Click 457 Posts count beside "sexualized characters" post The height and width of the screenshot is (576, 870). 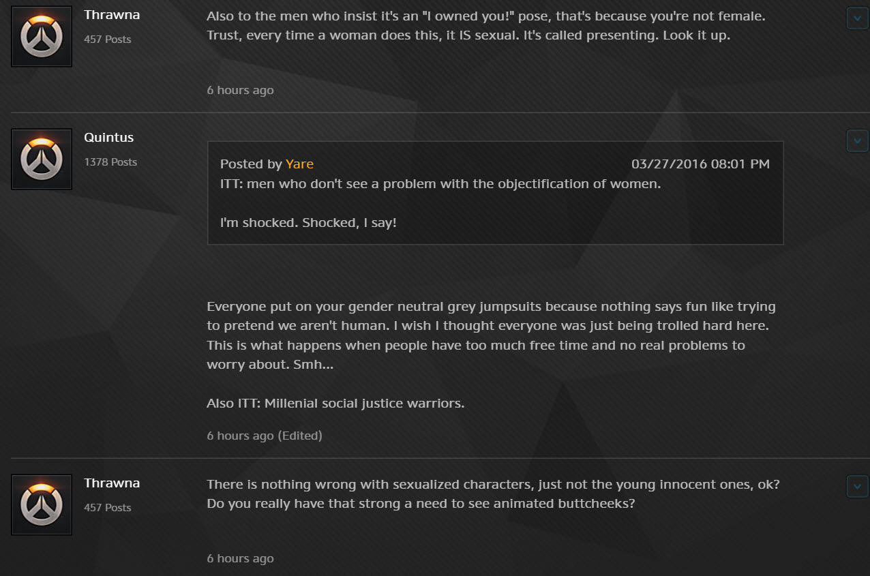pos(108,507)
